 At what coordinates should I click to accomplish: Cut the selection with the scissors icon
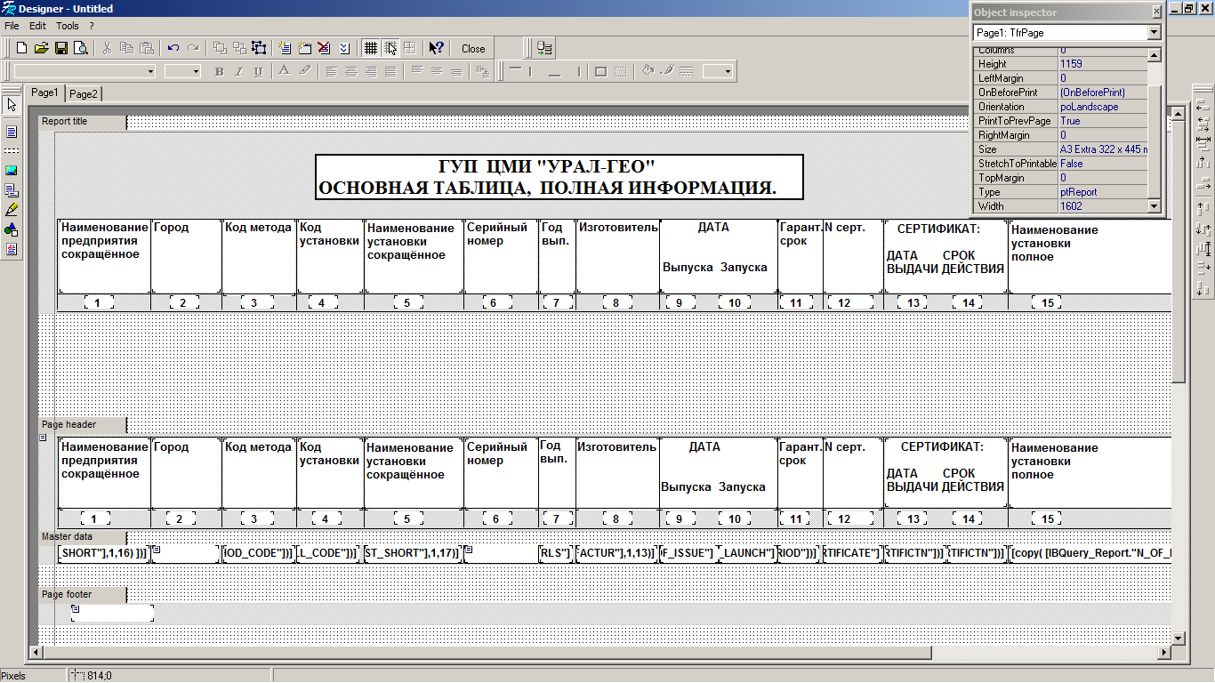[108, 48]
